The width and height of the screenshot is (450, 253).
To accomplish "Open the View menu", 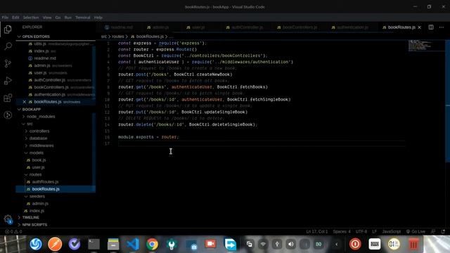I will pyautogui.click(x=47, y=18).
